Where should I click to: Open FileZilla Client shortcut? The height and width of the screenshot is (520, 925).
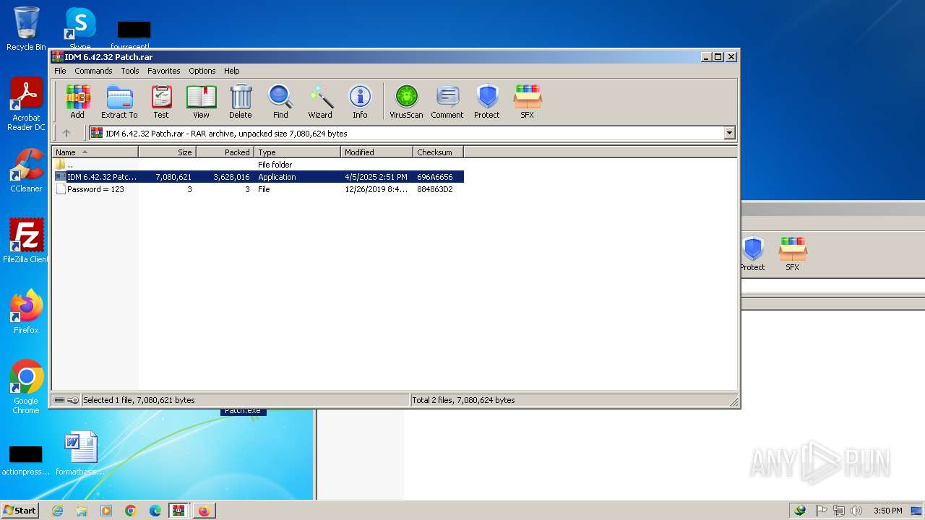pos(26,240)
